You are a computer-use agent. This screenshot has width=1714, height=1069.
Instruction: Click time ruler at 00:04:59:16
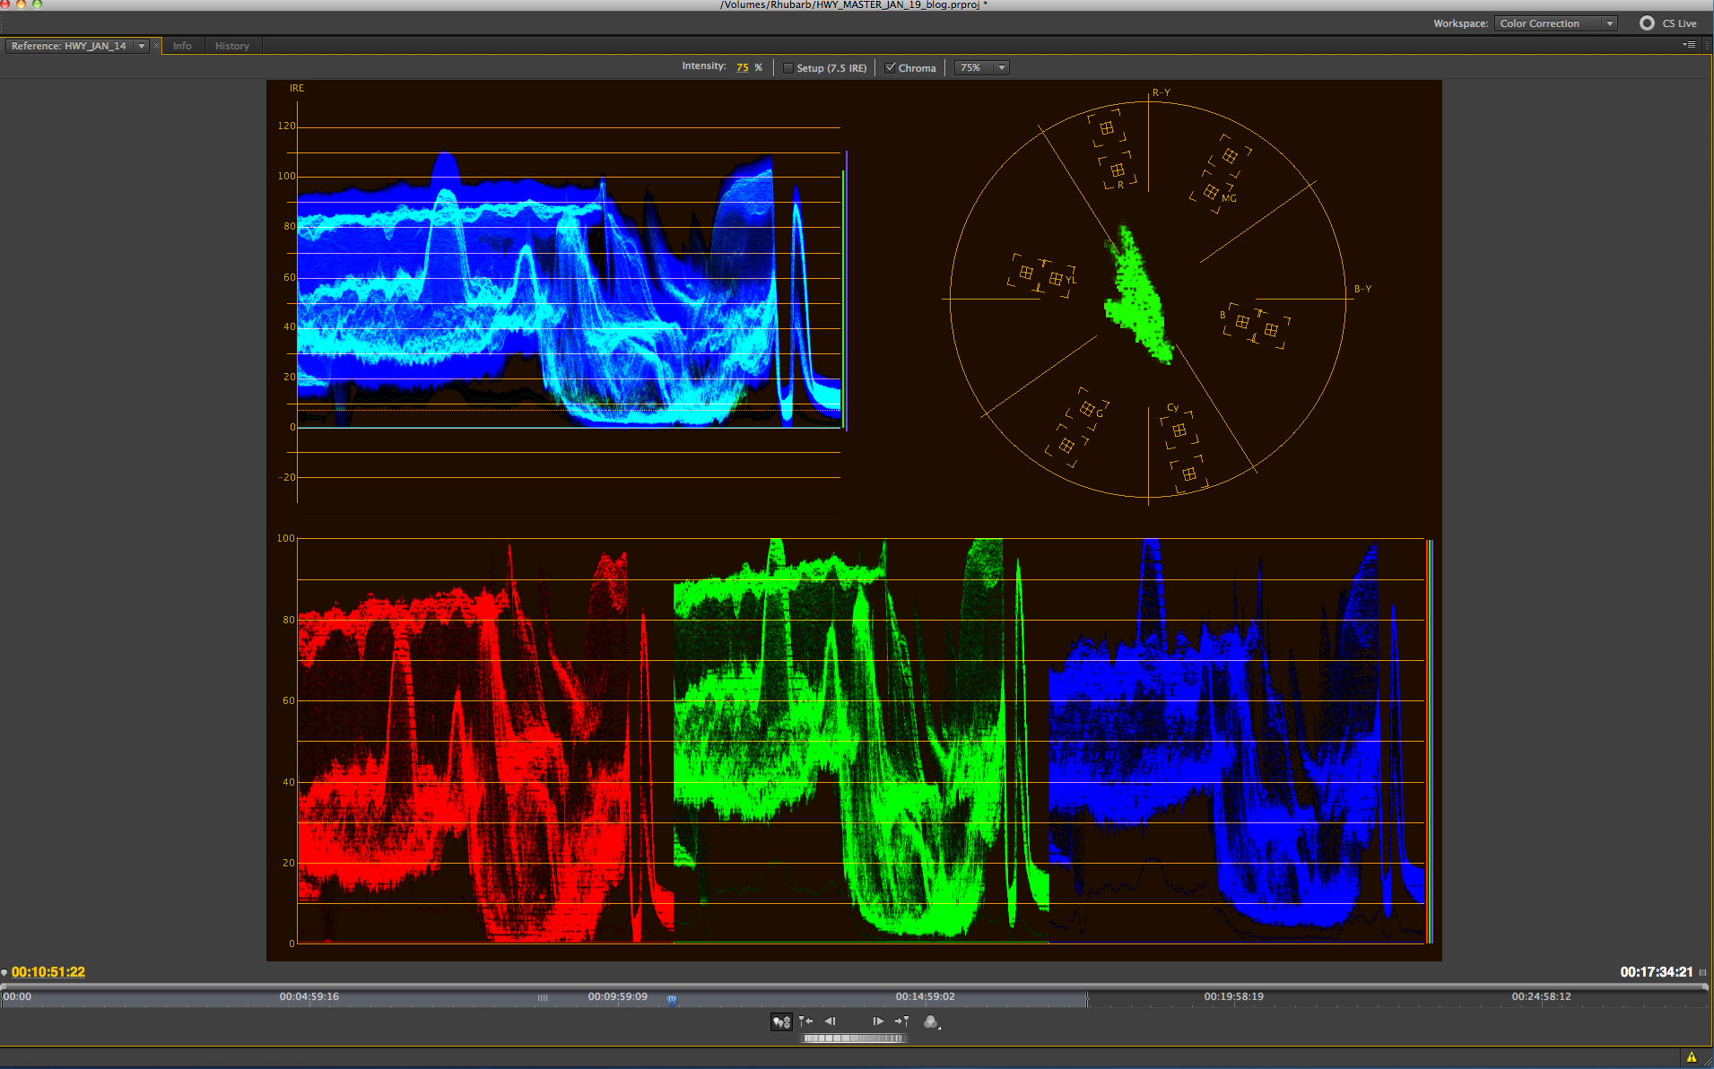click(x=309, y=996)
